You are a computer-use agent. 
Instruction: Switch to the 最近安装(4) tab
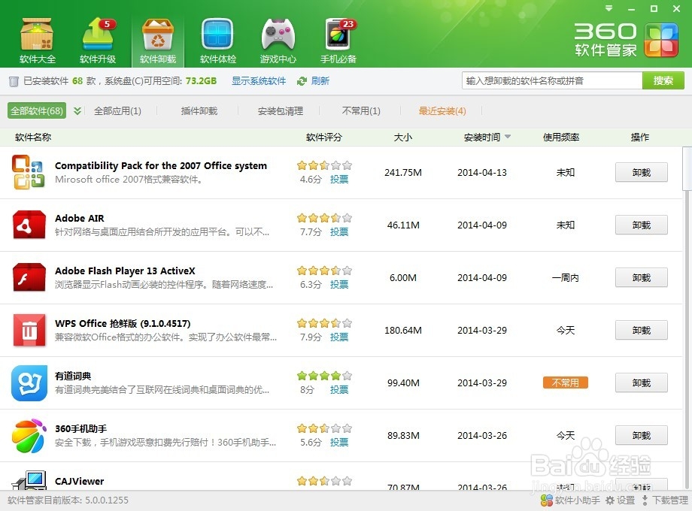click(442, 111)
